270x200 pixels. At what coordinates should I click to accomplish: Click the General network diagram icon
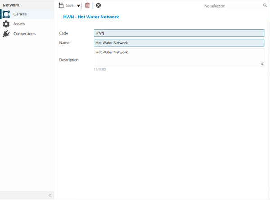[6, 14]
